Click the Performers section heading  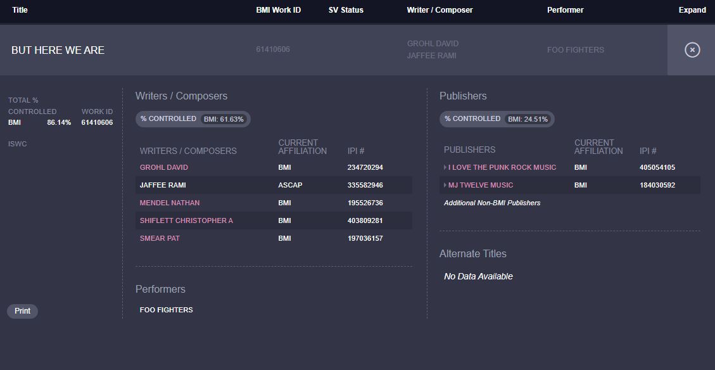click(x=160, y=290)
